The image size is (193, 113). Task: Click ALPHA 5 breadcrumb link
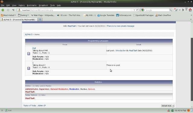(x=29, y=34)
